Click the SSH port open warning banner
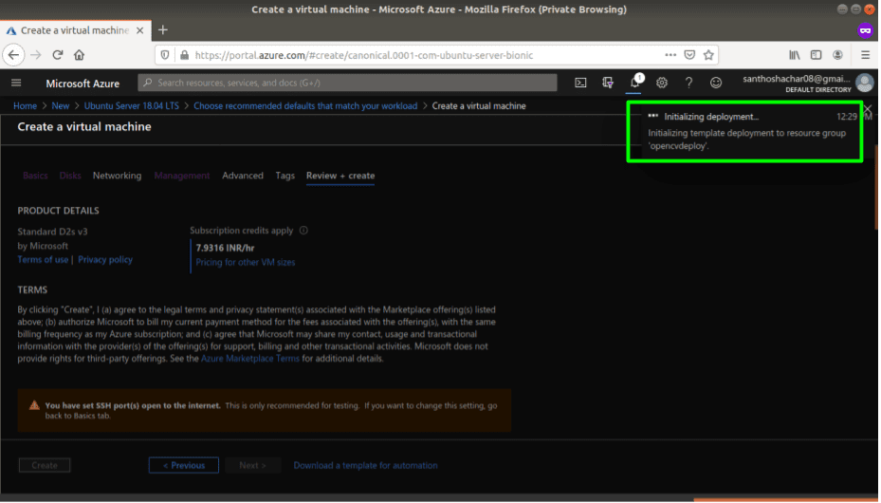Image resolution: width=881 pixels, height=503 pixels. coord(264,410)
